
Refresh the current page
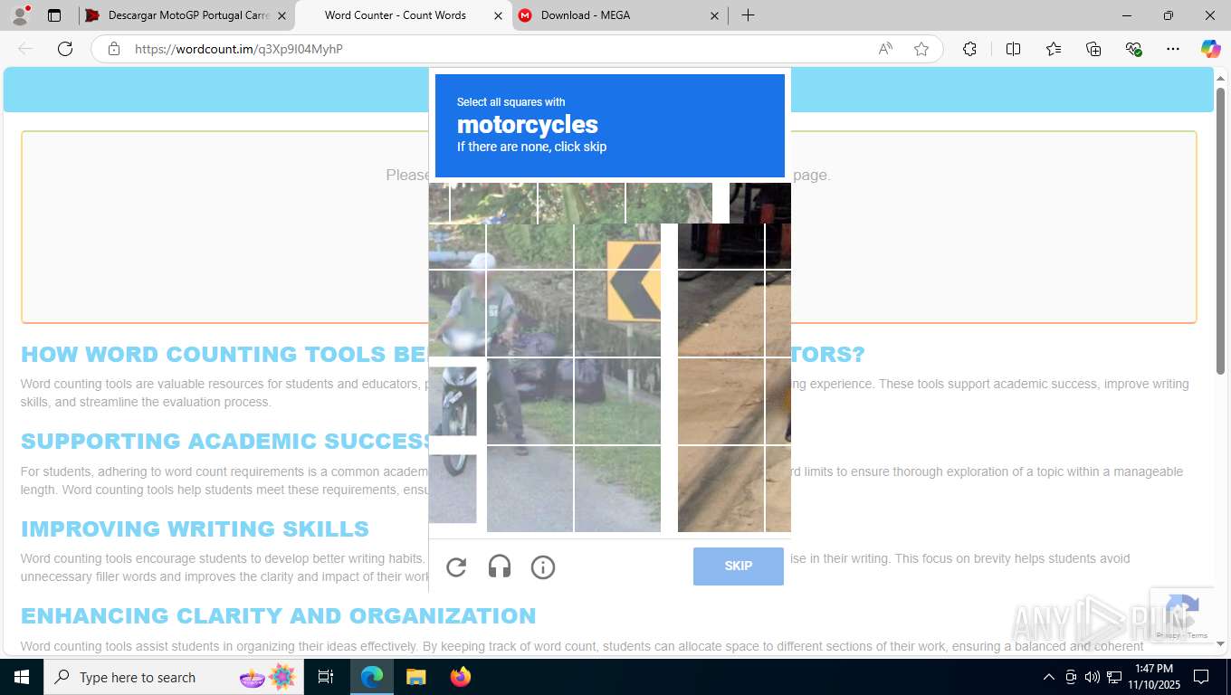click(65, 49)
